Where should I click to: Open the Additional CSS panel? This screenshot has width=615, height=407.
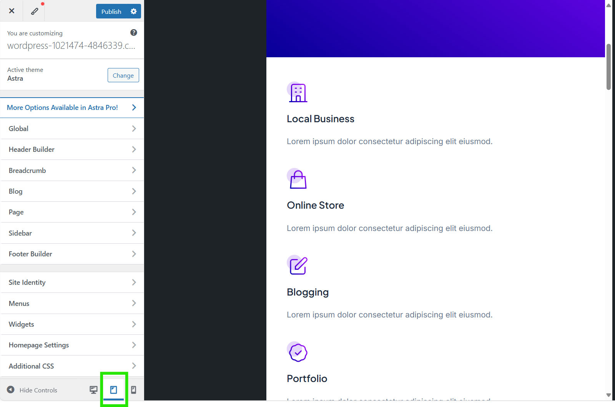coord(72,365)
